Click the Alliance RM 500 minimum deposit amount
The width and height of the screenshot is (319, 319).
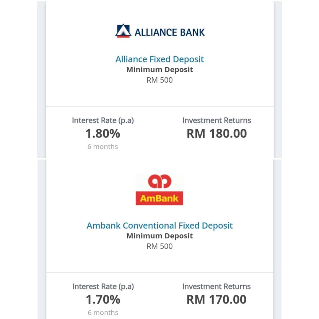159,80
